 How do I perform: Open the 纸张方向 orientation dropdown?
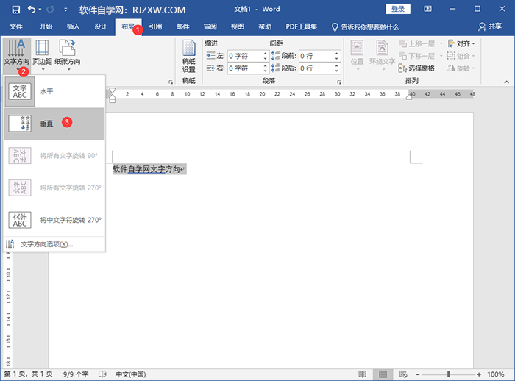pos(68,56)
